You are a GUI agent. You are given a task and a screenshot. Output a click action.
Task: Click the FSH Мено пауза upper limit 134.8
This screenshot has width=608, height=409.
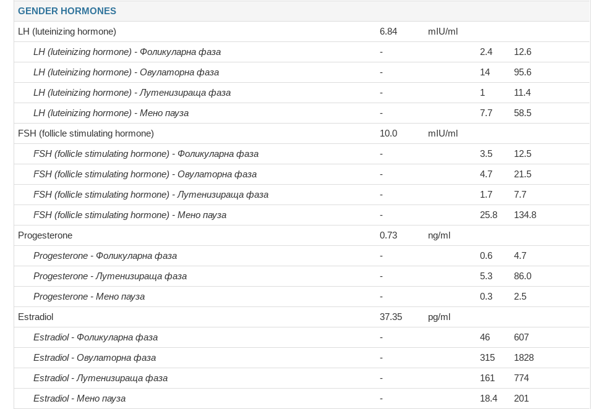coord(525,215)
